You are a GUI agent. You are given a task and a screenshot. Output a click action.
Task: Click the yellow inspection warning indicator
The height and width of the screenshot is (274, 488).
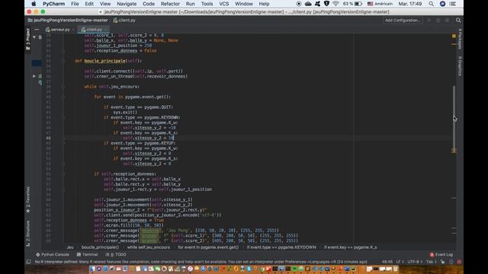[x=454, y=36]
